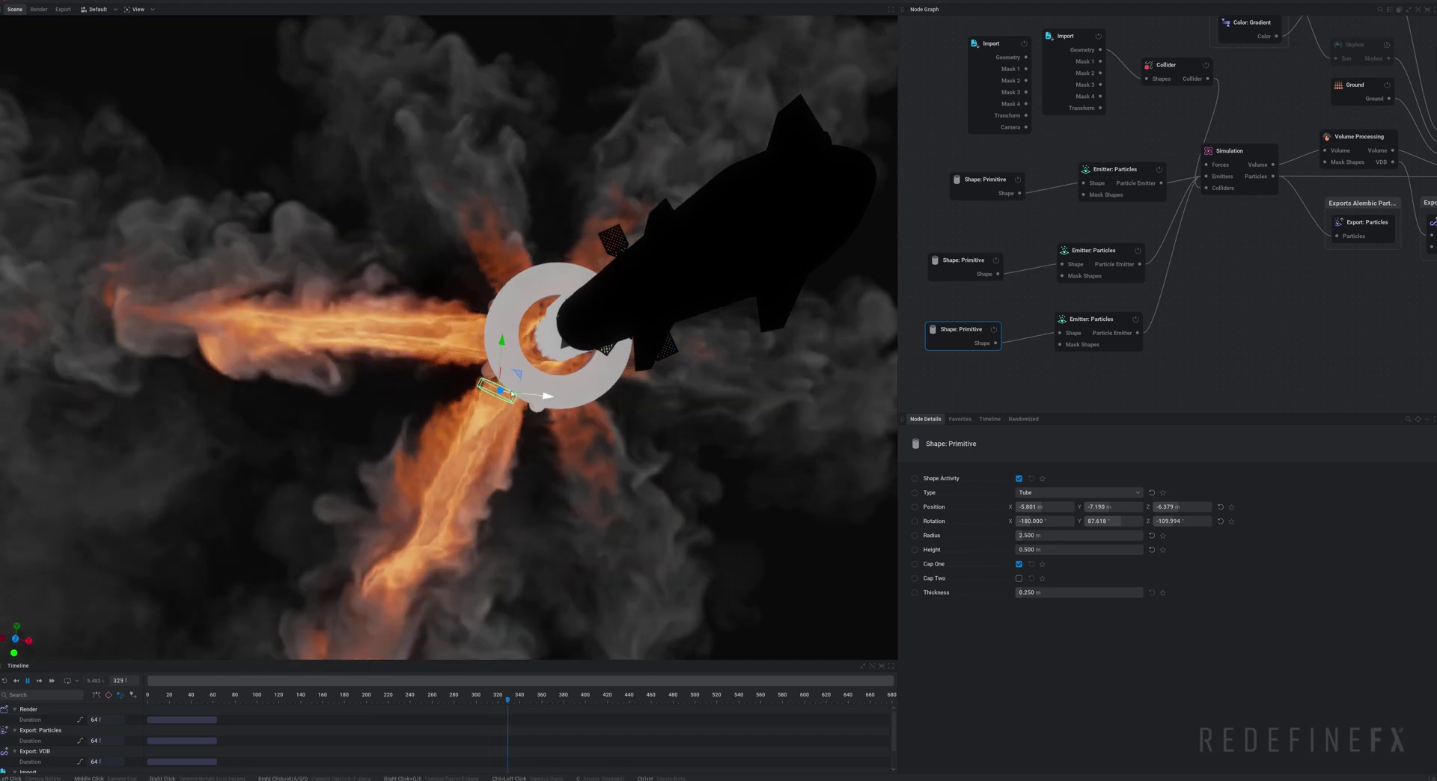Screen dimensions: 1437x781
Task: Click the diamond keyframe icon in the Node Details header
Action: point(1418,420)
